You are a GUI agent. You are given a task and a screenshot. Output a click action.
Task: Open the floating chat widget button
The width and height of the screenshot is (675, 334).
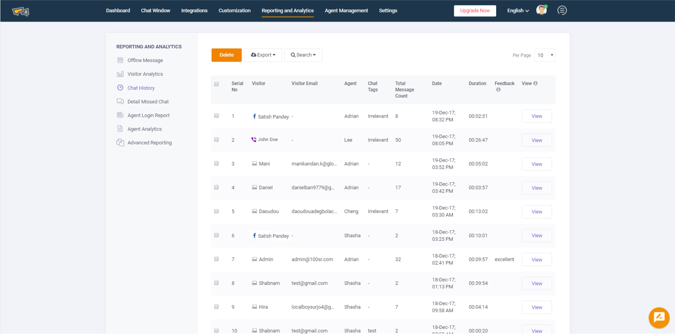(x=659, y=317)
